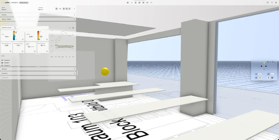Click the green Y axis handle on gizmo
This screenshot has width=279, height=140.
[x=264, y=63]
